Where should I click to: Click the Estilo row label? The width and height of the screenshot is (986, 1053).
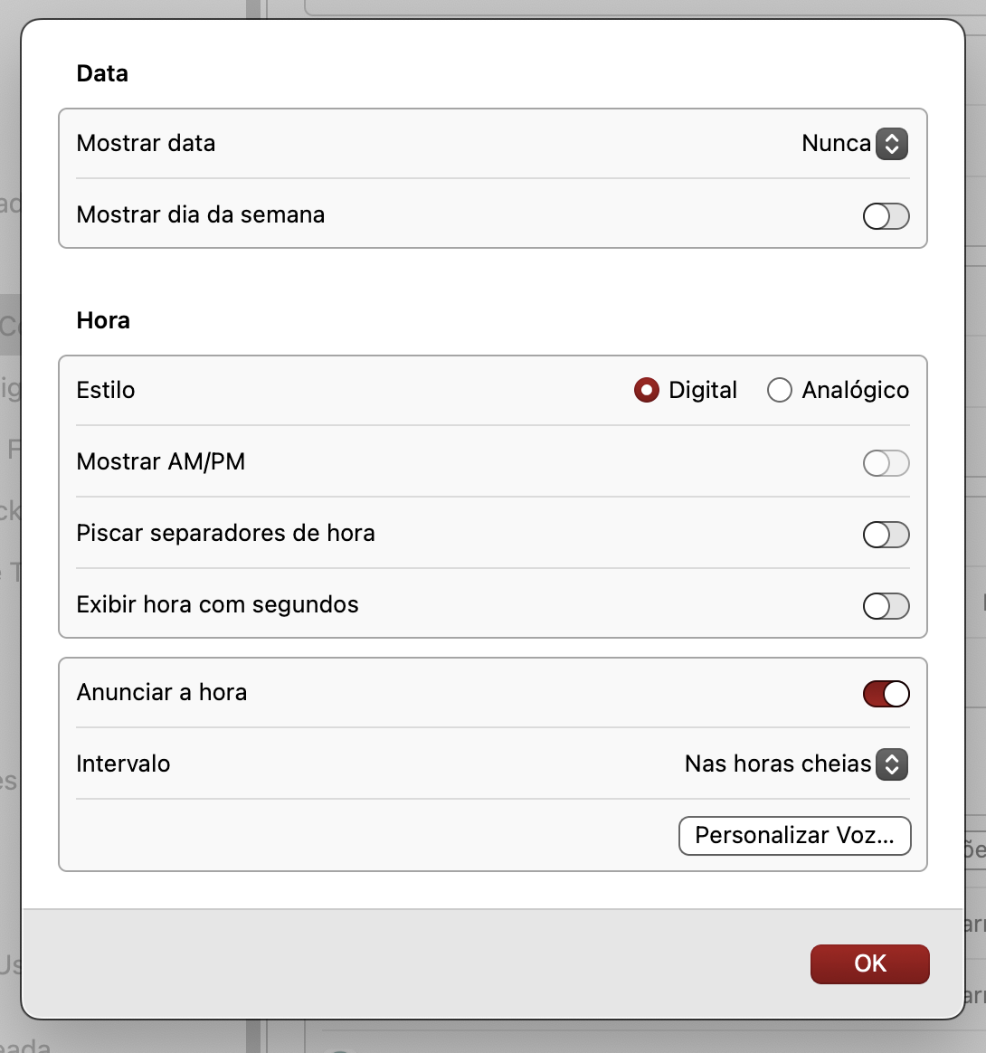pyautogui.click(x=106, y=391)
